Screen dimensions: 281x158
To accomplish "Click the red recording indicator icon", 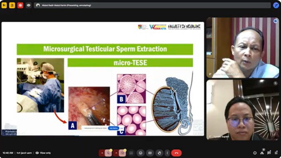I will click(x=20, y=5).
